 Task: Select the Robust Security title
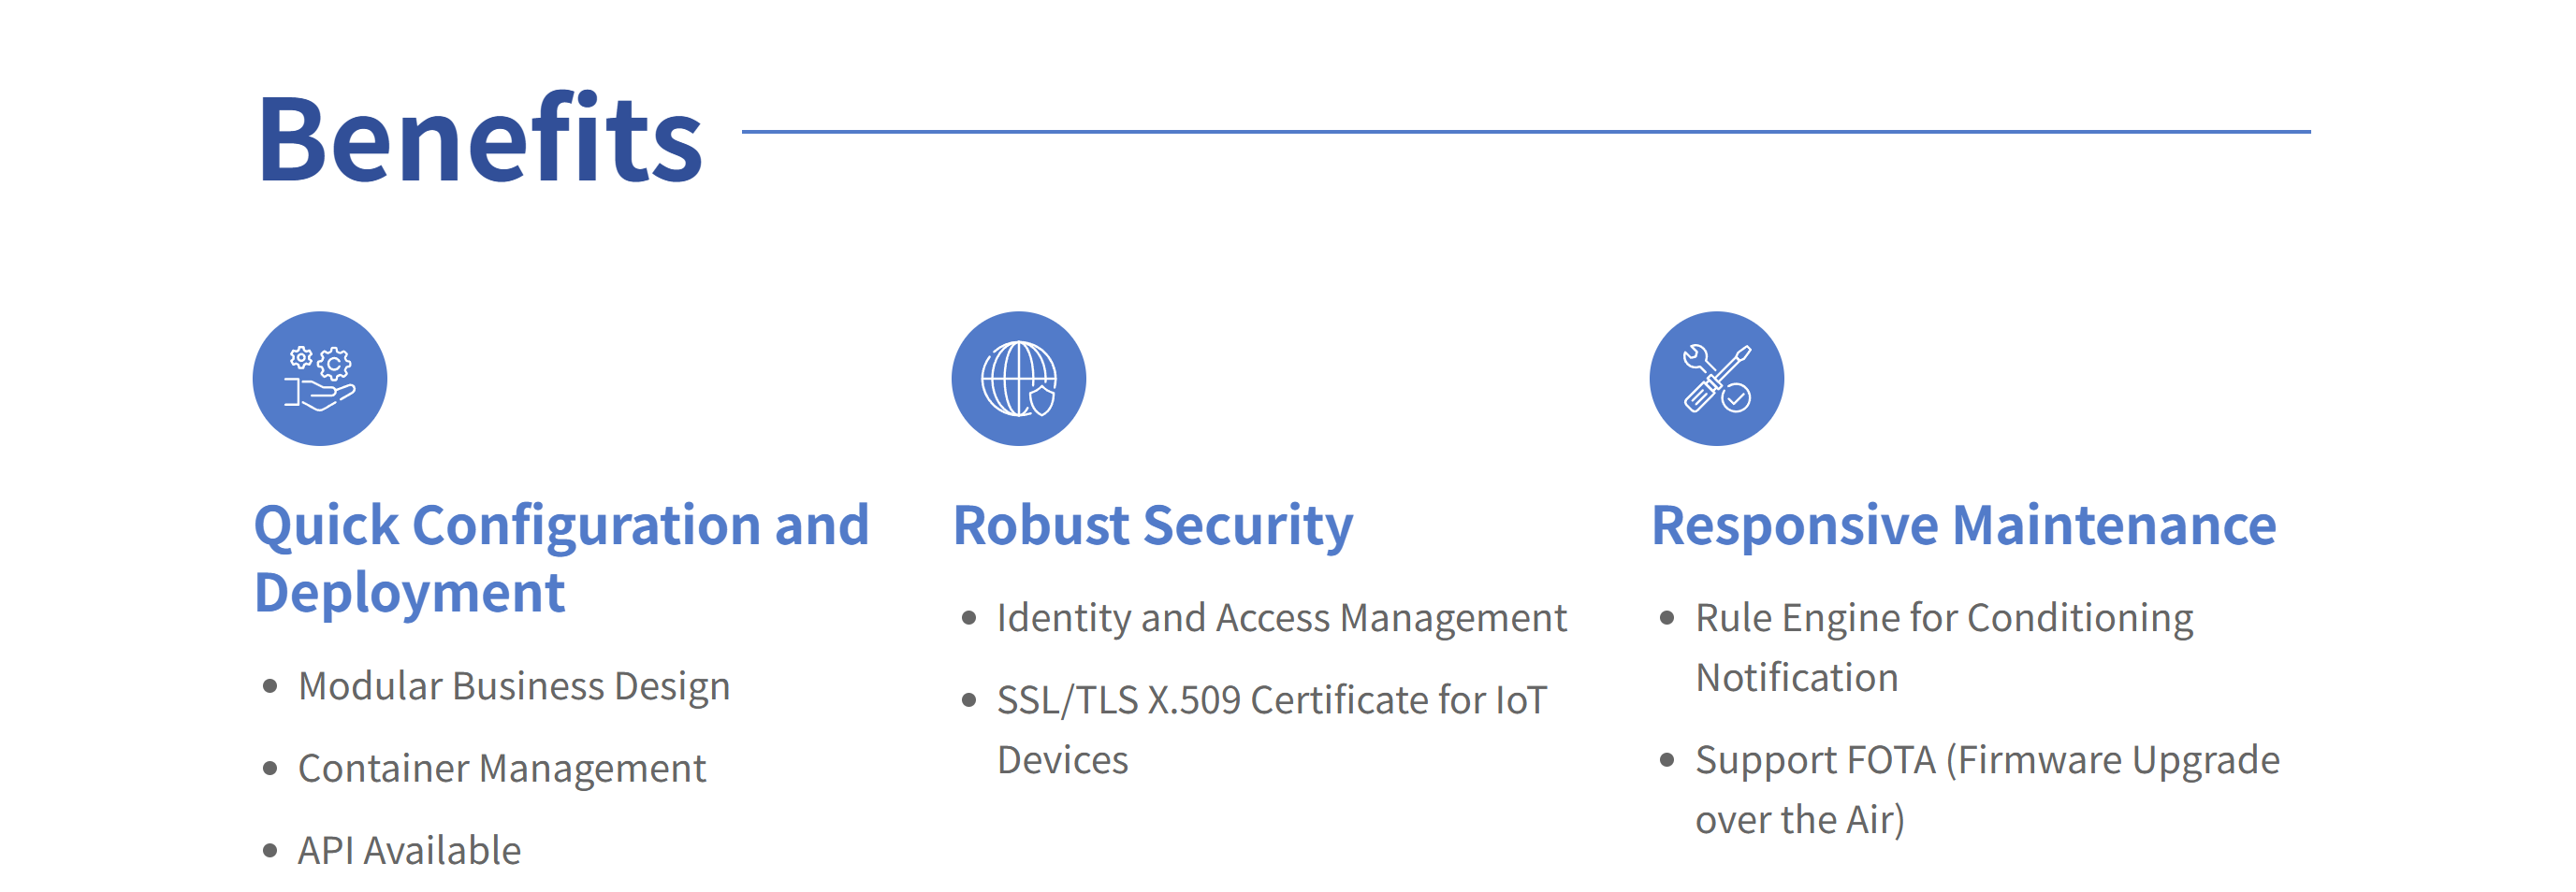pos(1153,526)
